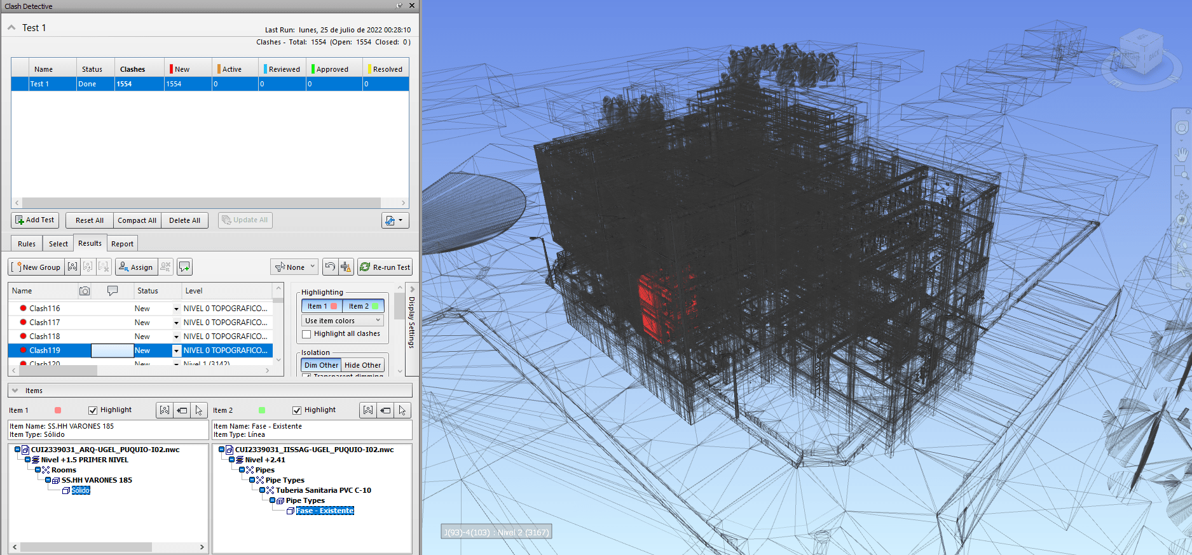Click the Item 2 Select in Scene cursor icon
1192x555 pixels.
402,410
